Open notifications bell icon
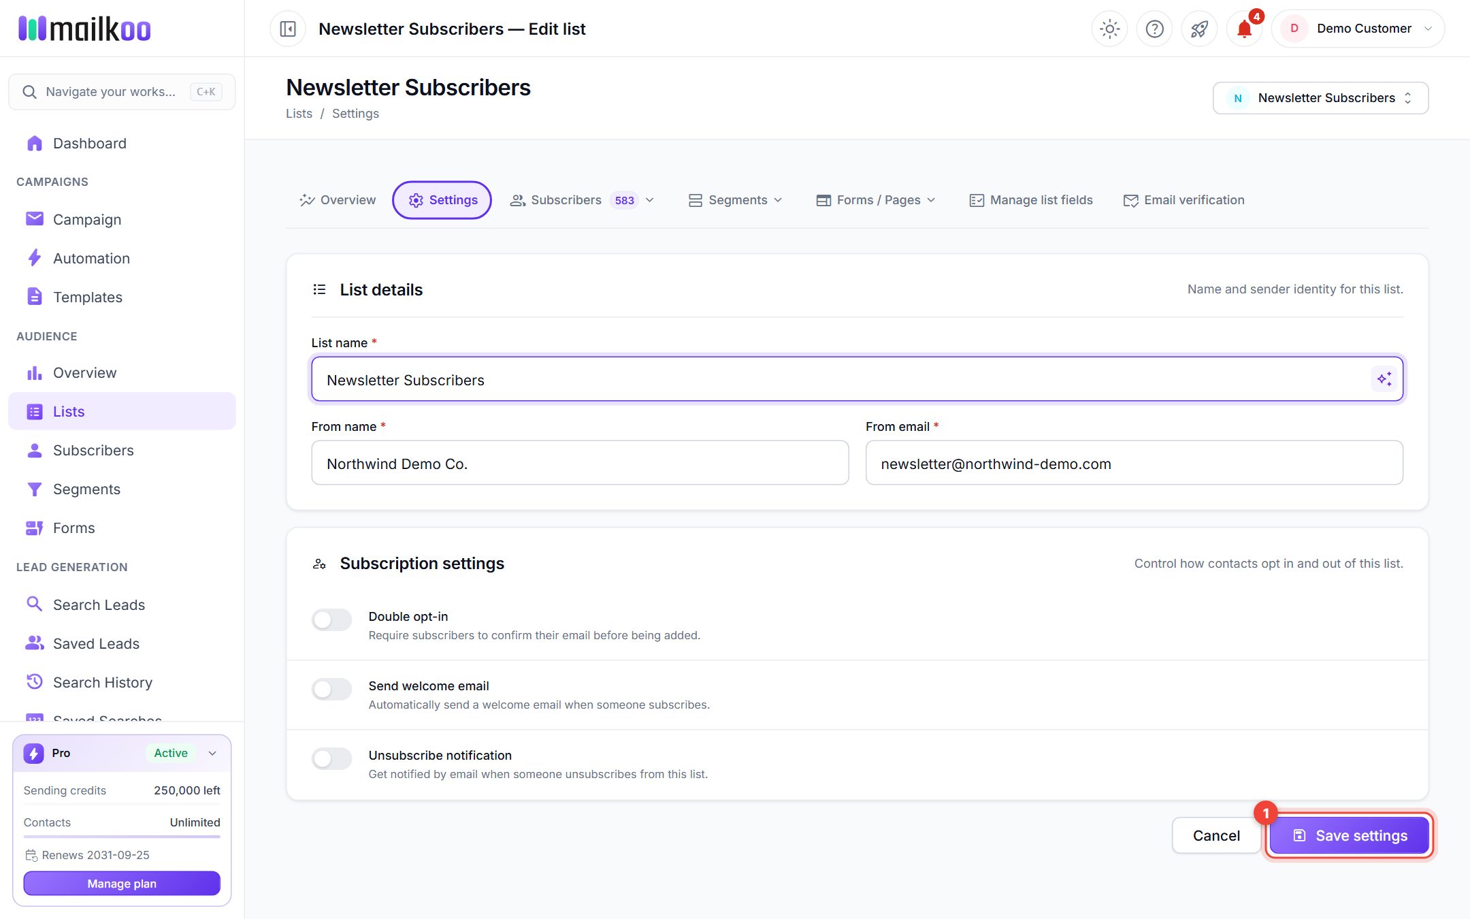The width and height of the screenshot is (1470, 919). (x=1244, y=29)
